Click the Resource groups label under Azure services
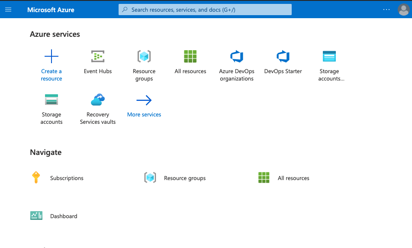 (144, 75)
